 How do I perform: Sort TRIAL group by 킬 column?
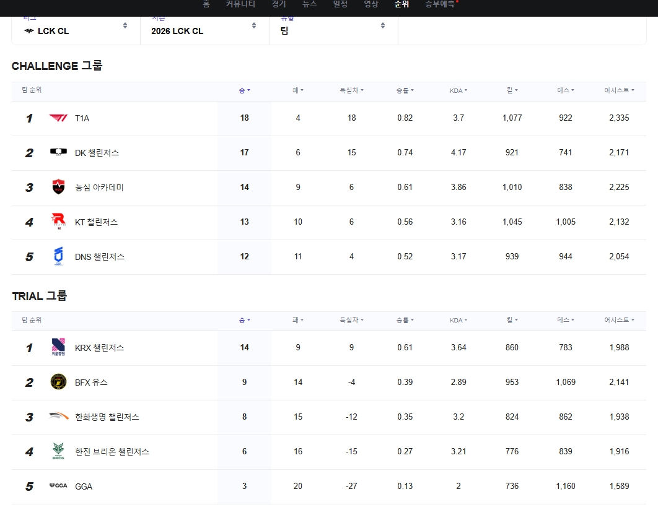click(x=512, y=320)
